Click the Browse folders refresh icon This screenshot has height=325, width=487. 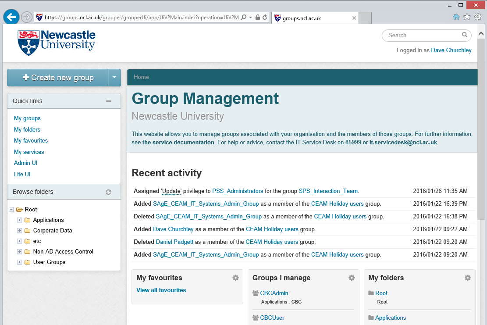click(x=108, y=192)
